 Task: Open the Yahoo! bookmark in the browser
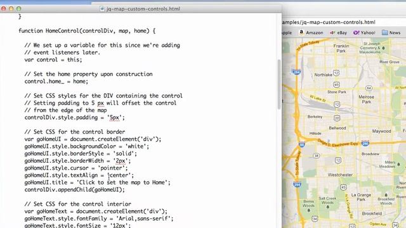[364, 33]
